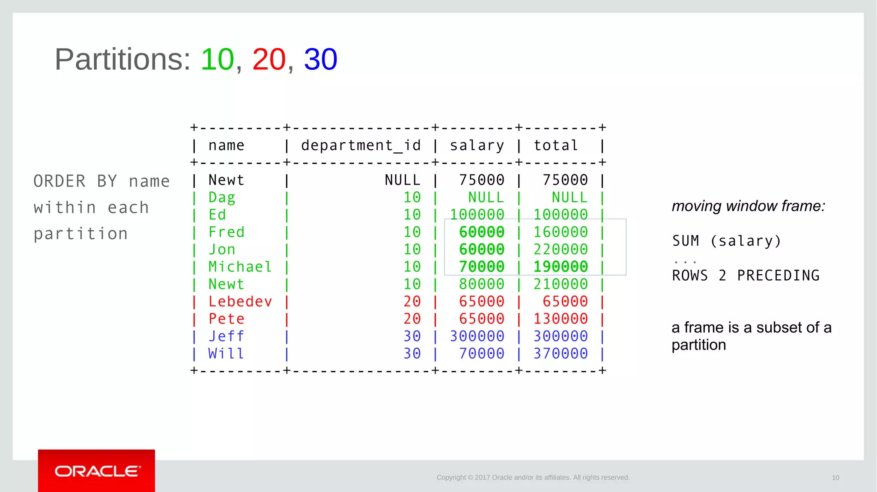Click the Oracle logo
Image resolution: width=877 pixels, height=492 pixels.
(x=96, y=471)
